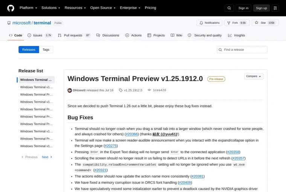Click the GitHub logo icon
The height and width of the screenshot is (192, 286).
click(11, 8)
